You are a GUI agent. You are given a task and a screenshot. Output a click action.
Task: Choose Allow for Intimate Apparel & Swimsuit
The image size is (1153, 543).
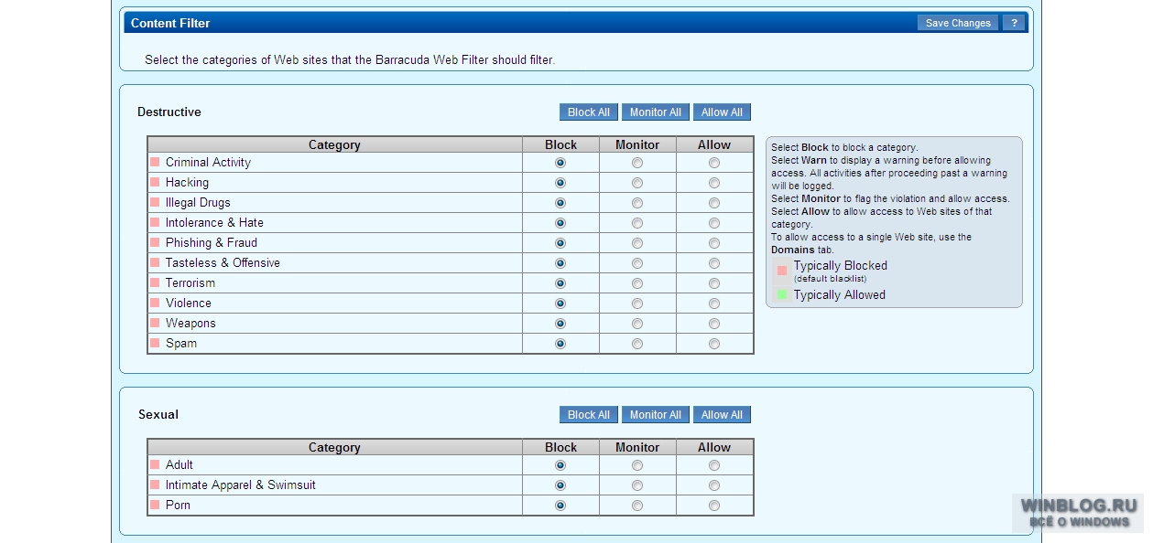[714, 485]
